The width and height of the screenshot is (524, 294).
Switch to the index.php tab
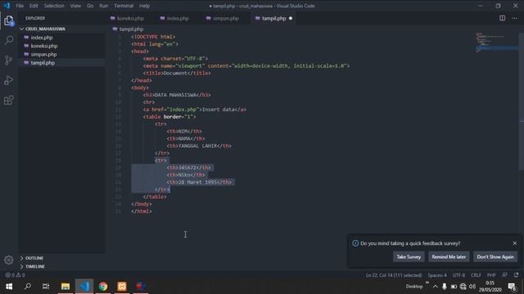tap(178, 18)
